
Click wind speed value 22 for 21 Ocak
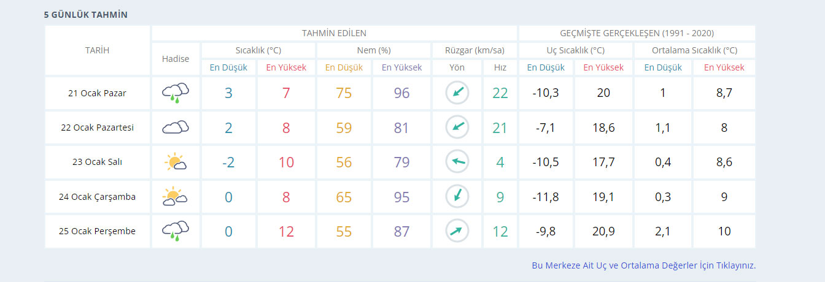pos(500,93)
